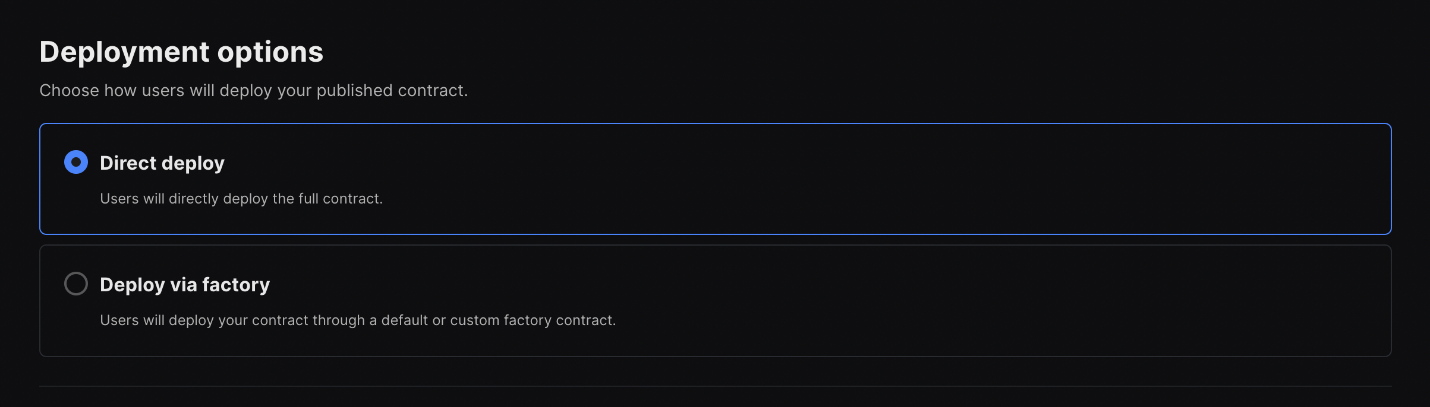Click the empty circle next to Deploy via factory

pyautogui.click(x=75, y=284)
